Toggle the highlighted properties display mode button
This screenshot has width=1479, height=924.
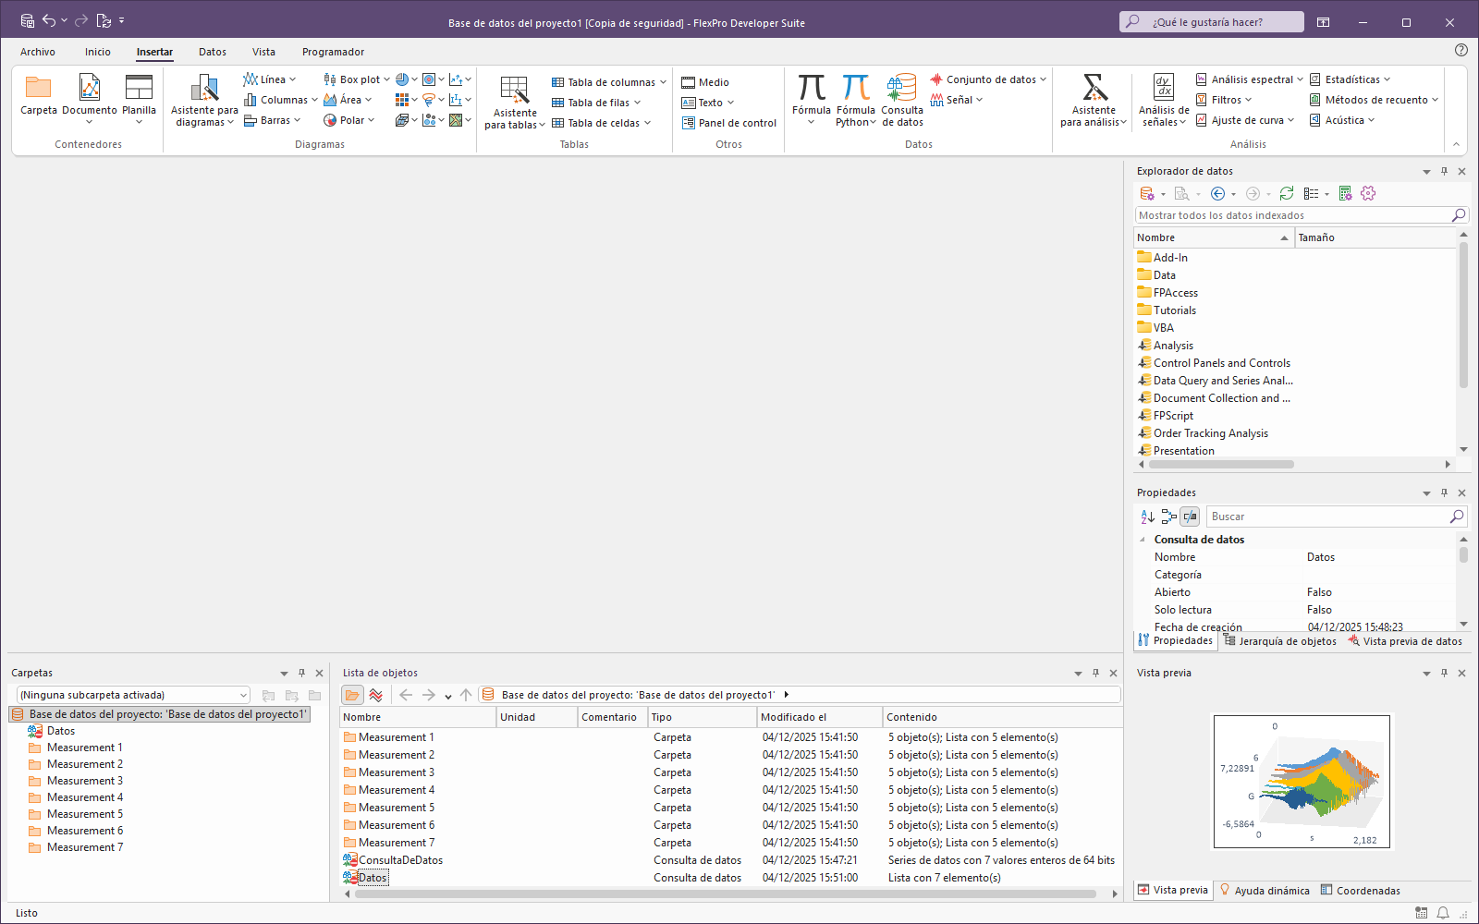1191,517
